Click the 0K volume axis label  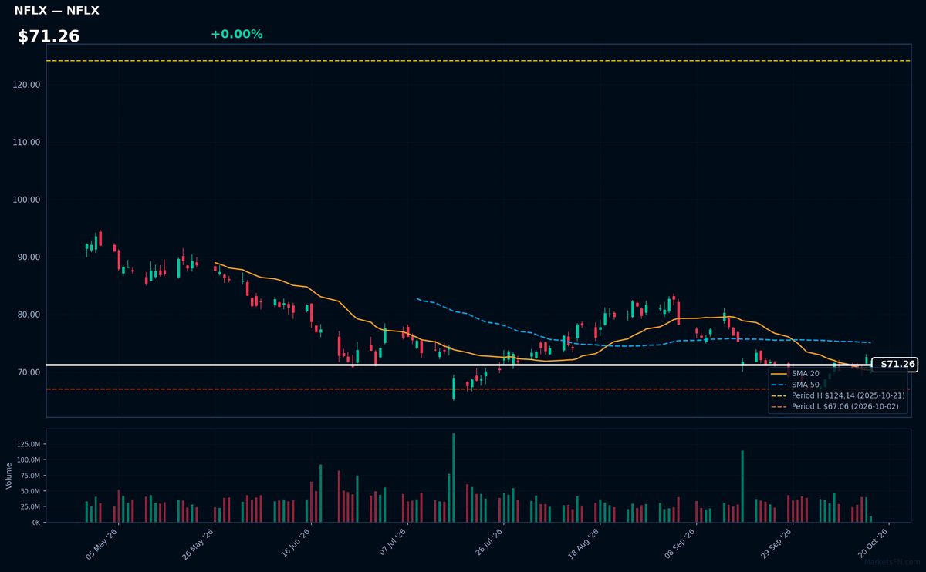pyautogui.click(x=36, y=523)
